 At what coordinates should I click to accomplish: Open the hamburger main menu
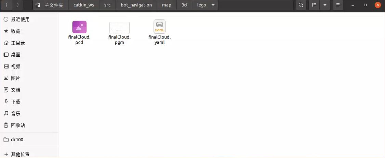338,5
